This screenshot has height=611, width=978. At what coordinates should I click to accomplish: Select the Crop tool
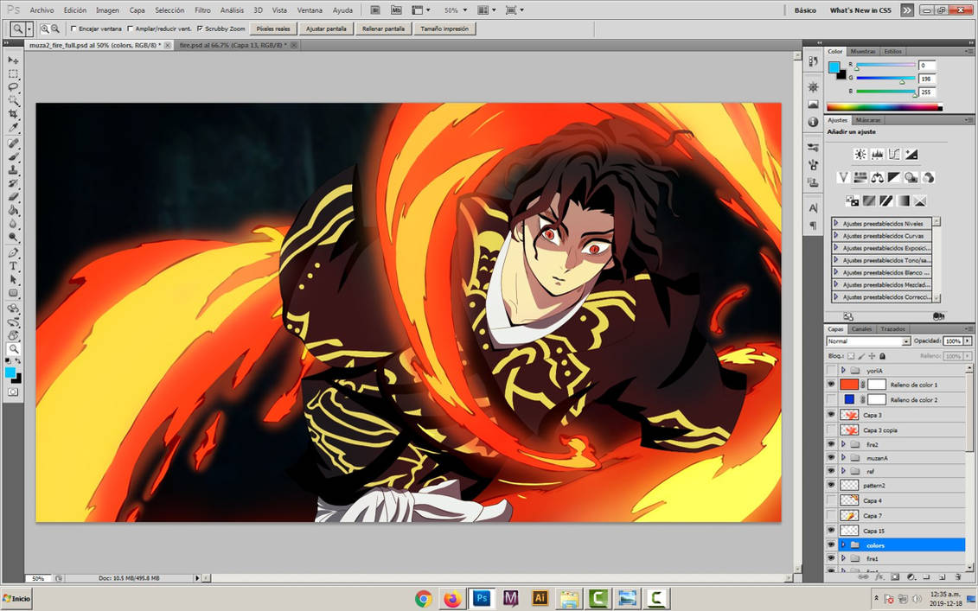point(14,112)
